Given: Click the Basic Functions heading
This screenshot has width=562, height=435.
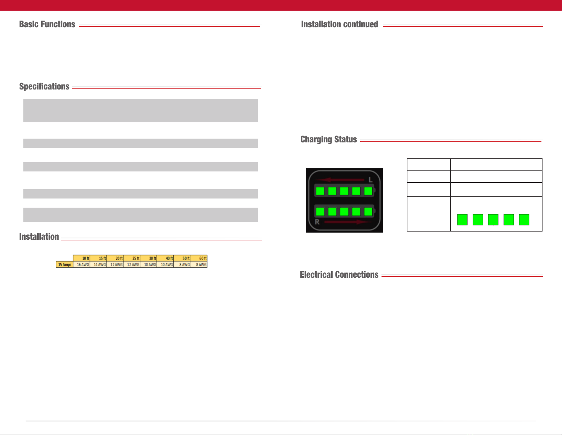Looking at the screenshot, I should tap(47, 24).
